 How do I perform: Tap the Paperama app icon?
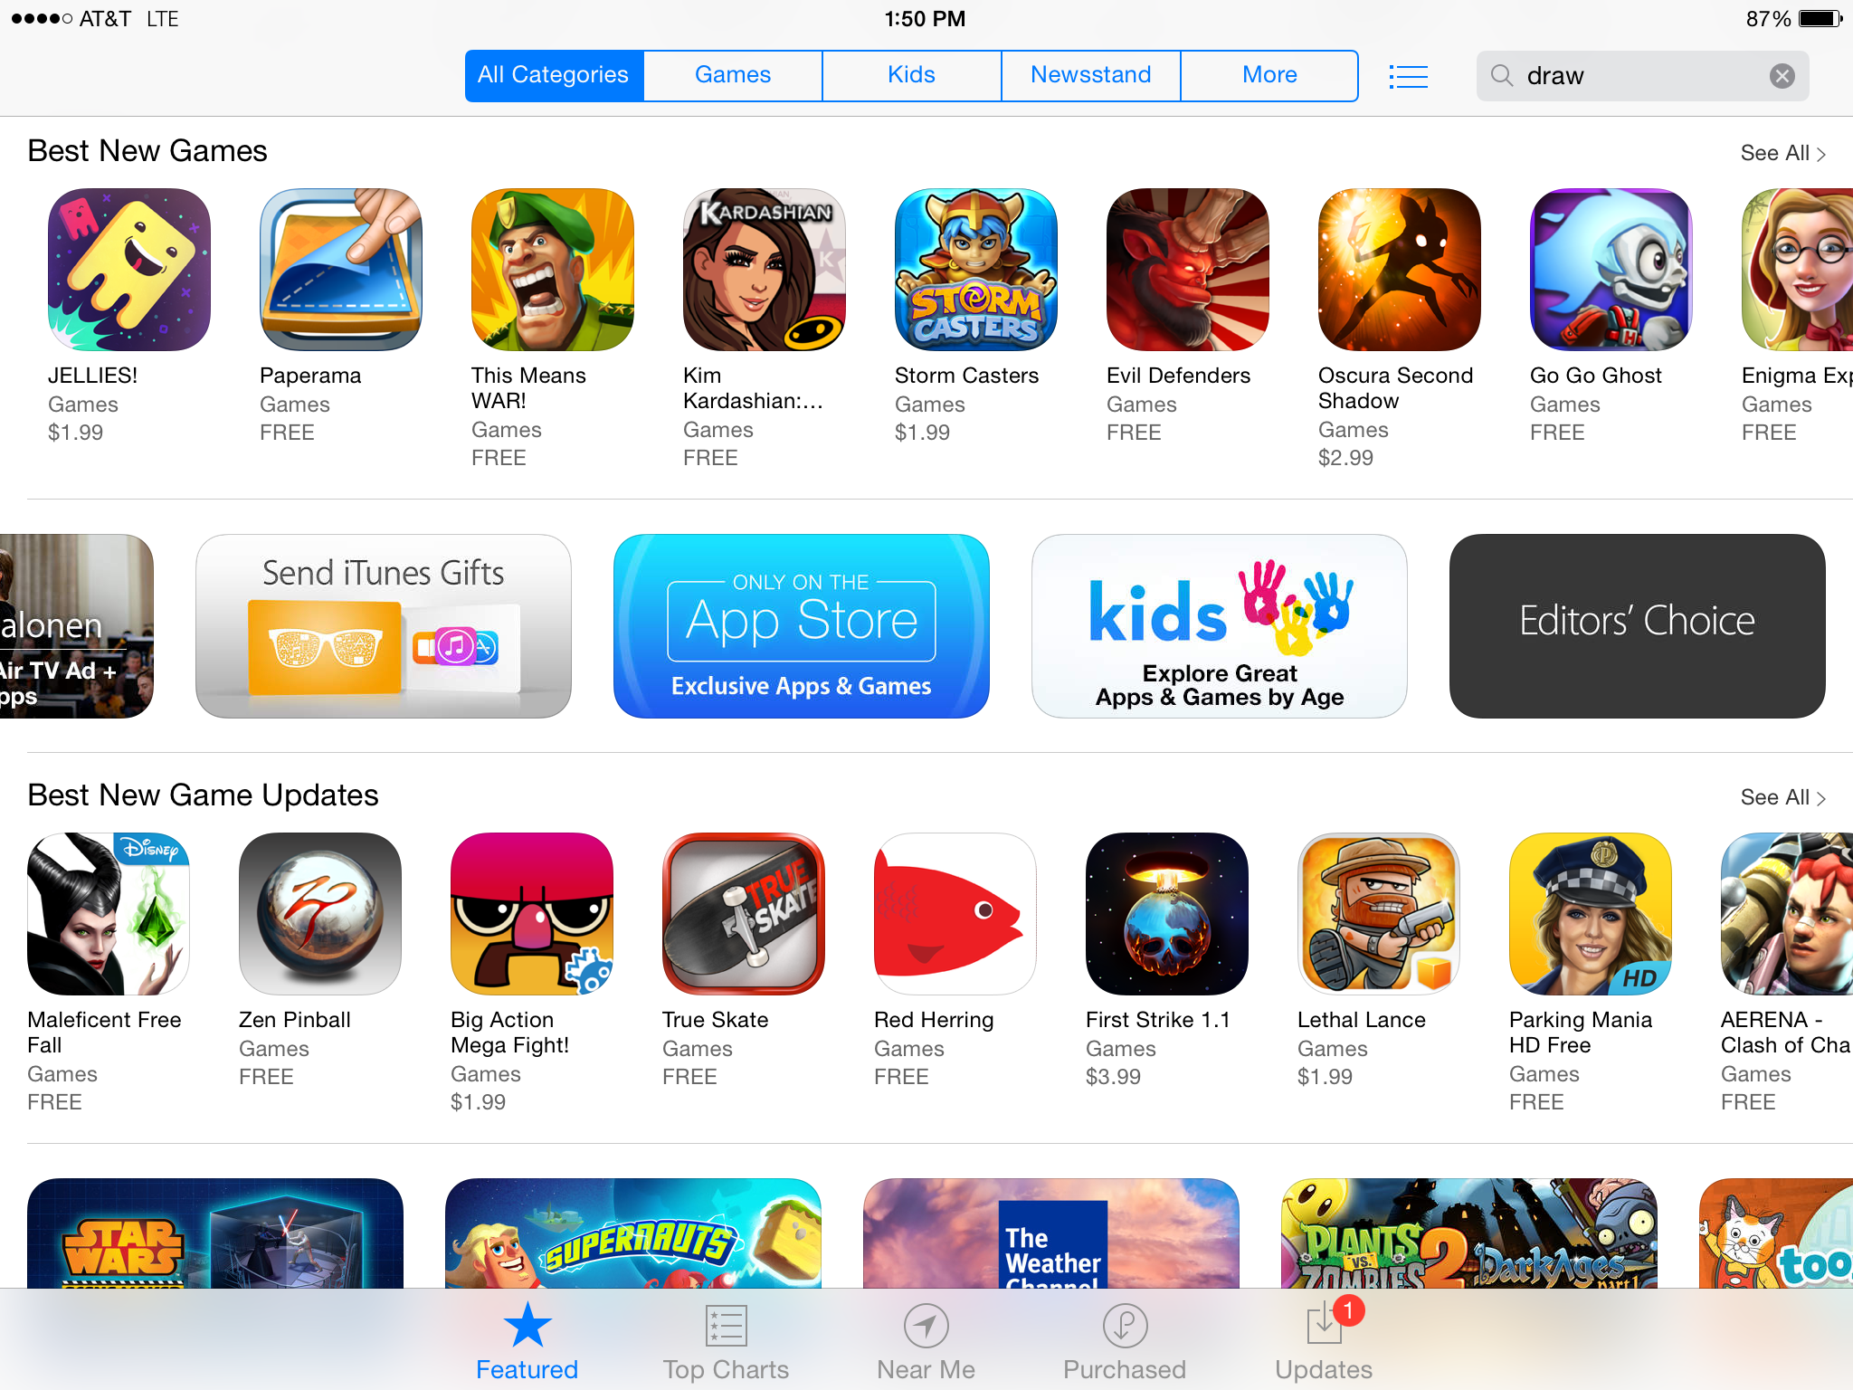[x=341, y=270]
